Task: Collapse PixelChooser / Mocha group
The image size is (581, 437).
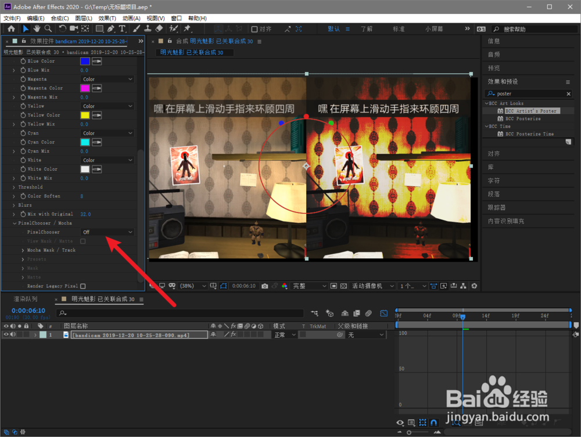Action: tap(15, 223)
